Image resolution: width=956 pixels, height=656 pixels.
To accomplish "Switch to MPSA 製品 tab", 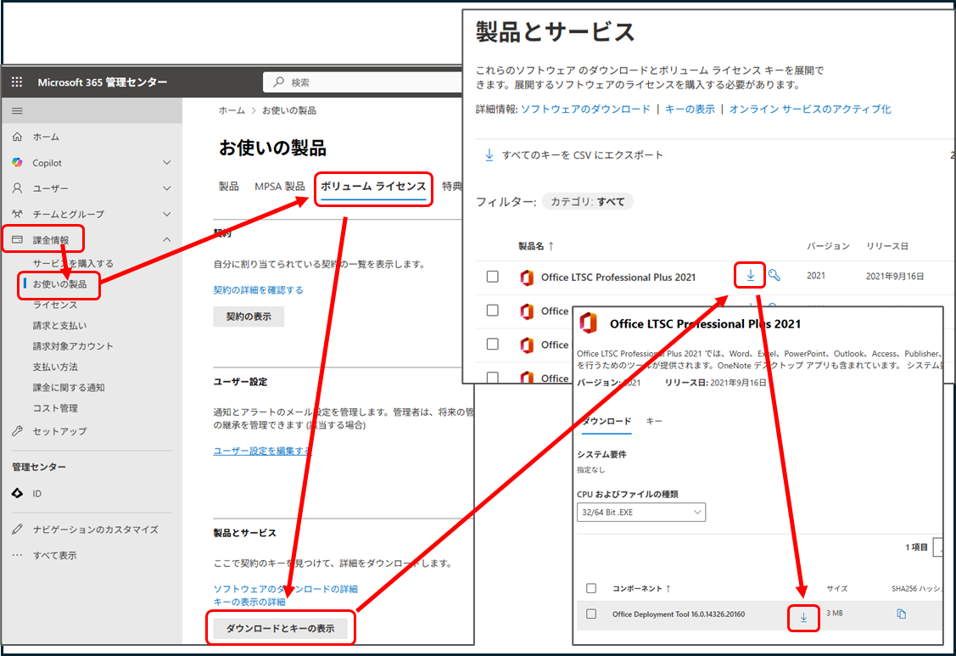I will [280, 186].
